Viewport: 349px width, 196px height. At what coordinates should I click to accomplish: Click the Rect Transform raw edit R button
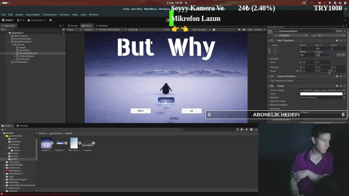[x=343, y=55]
